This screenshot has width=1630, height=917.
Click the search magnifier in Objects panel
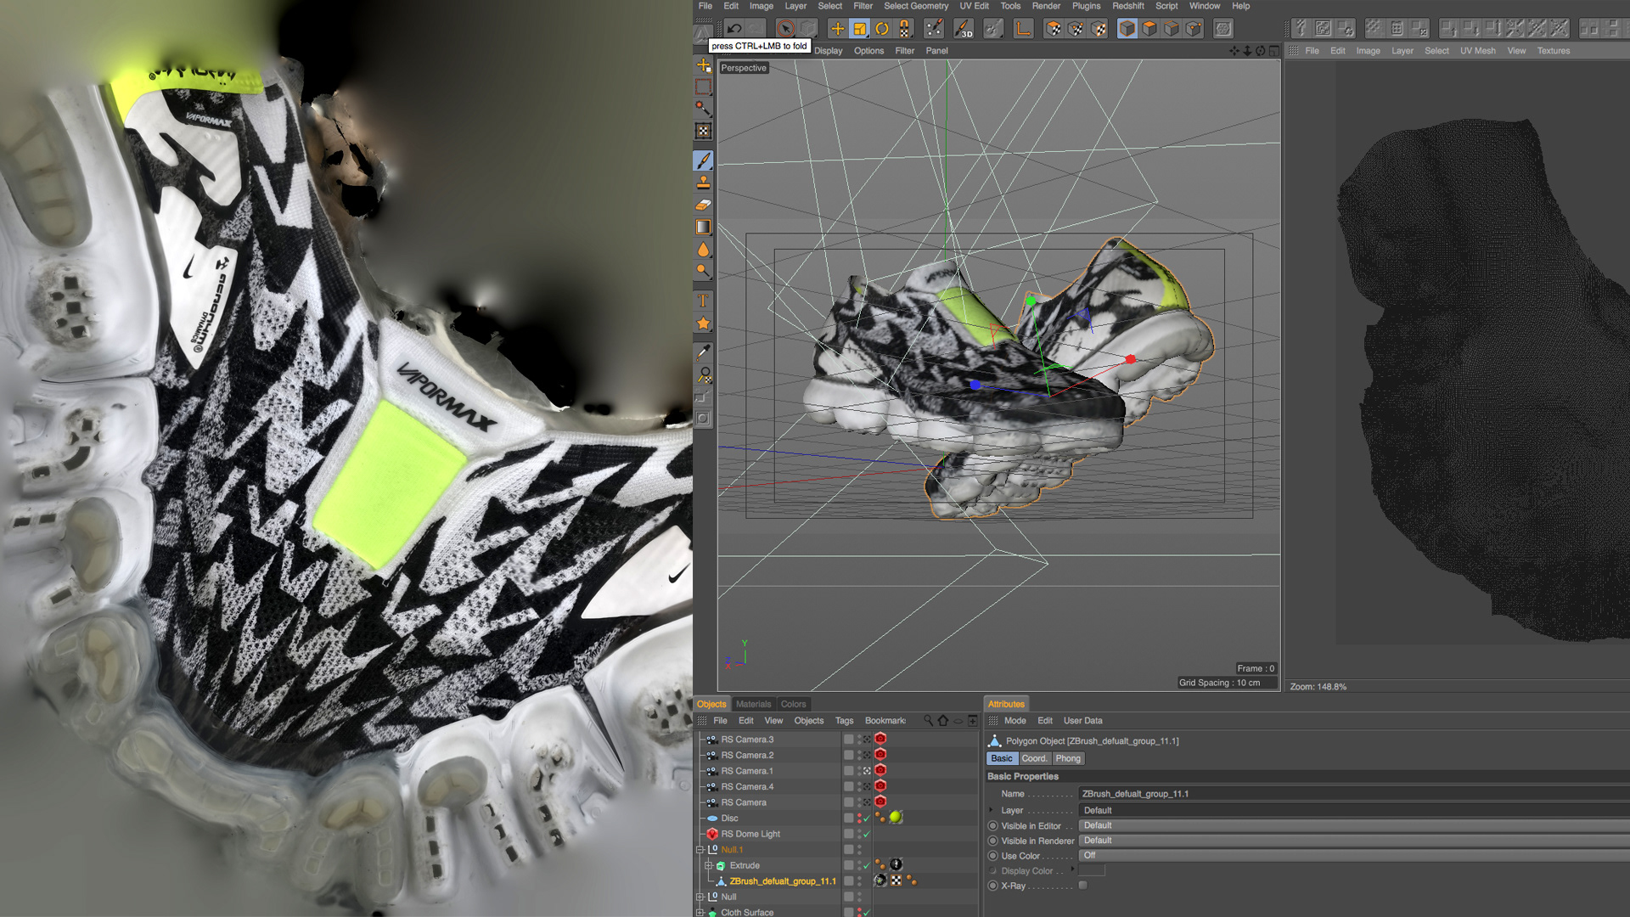tap(928, 720)
